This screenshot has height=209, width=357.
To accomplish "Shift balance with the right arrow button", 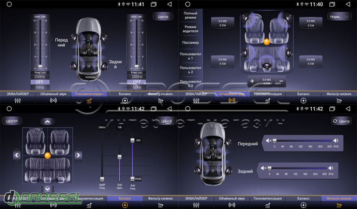I will (78, 155).
